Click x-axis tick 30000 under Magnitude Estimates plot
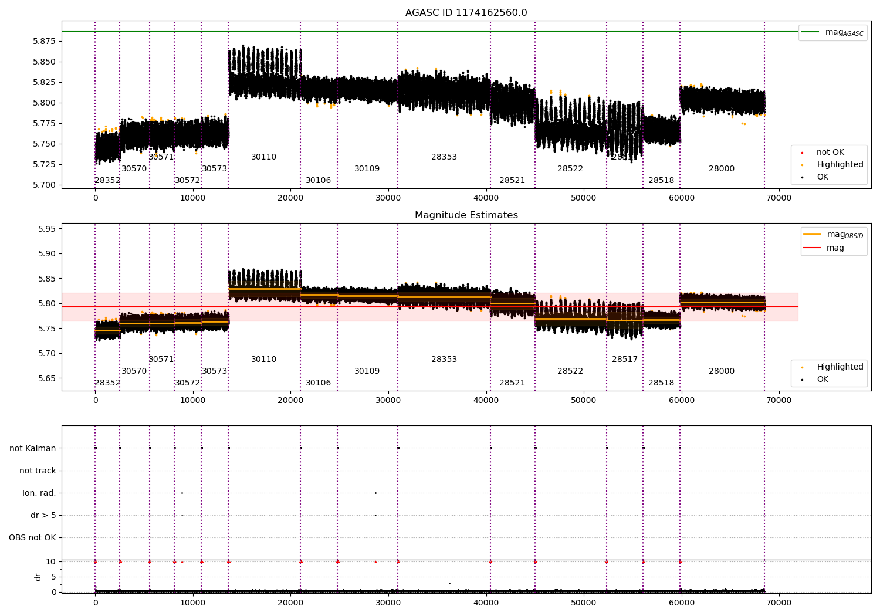Image resolution: width=880 pixels, height=616 pixels. pos(388,401)
